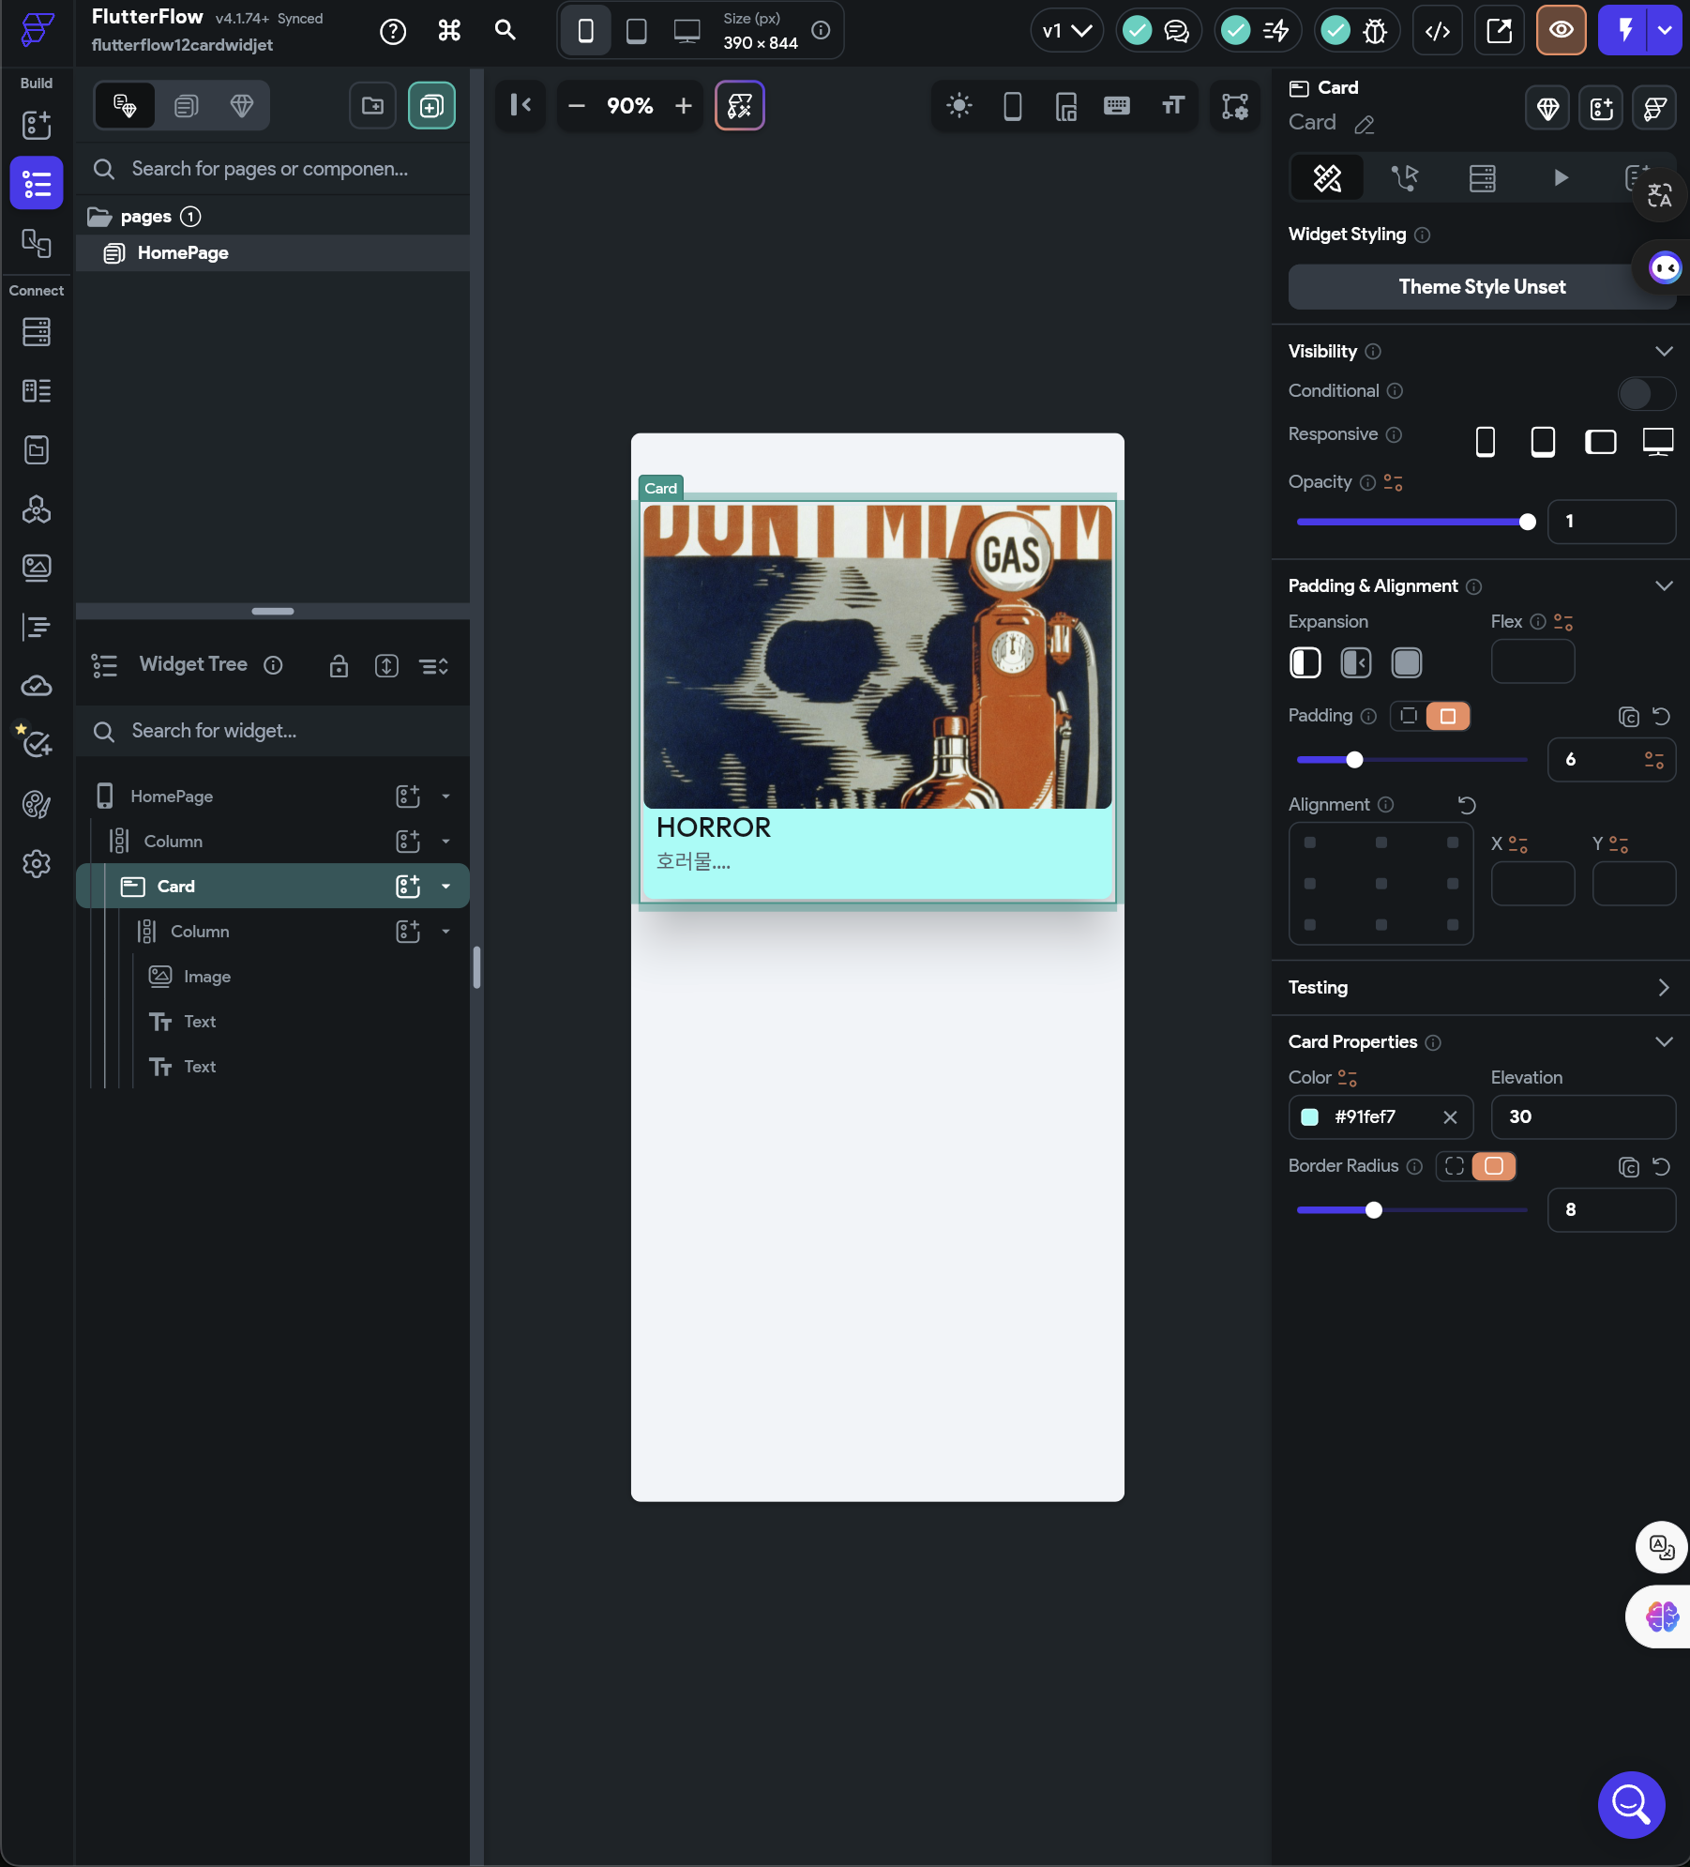Switch padding to individual sides mode
Screen dimensions: 1690x1867
(1409, 717)
